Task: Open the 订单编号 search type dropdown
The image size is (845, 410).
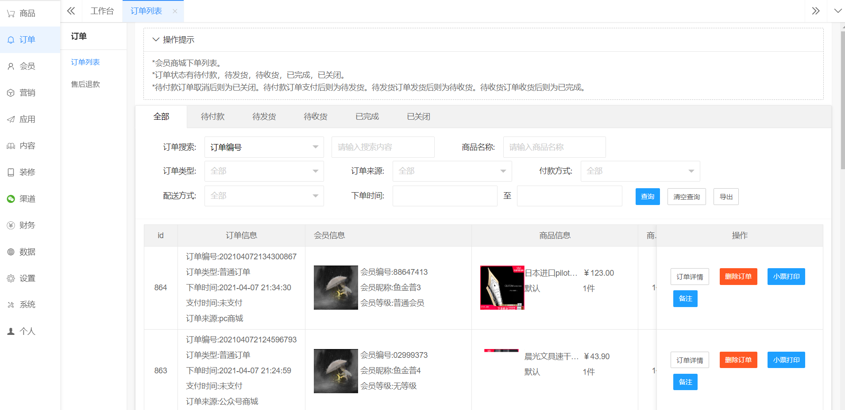Action: (x=264, y=147)
